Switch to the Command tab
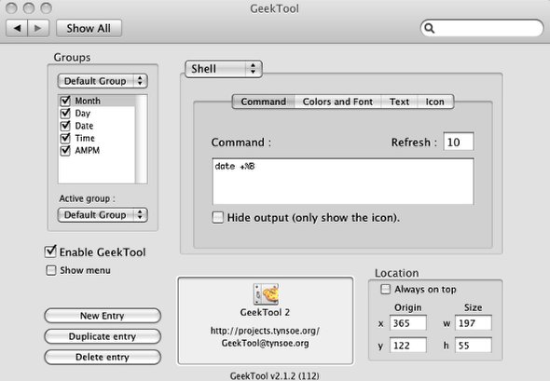The width and height of the screenshot is (550, 381). [264, 102]
